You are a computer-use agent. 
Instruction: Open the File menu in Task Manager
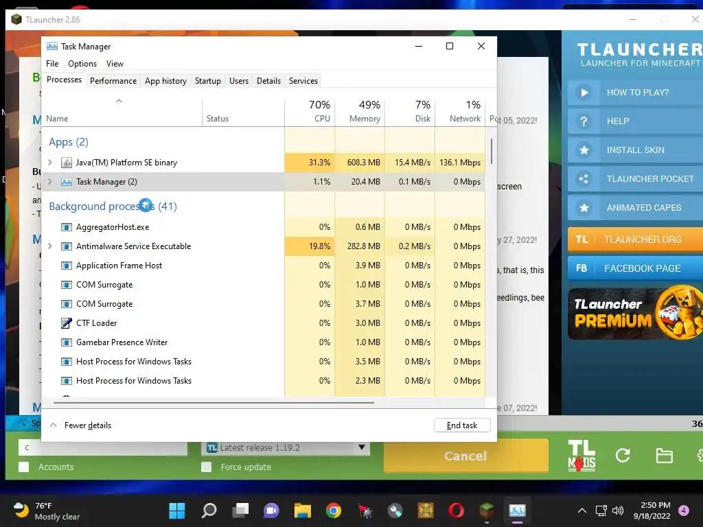[x=52, y=64]
